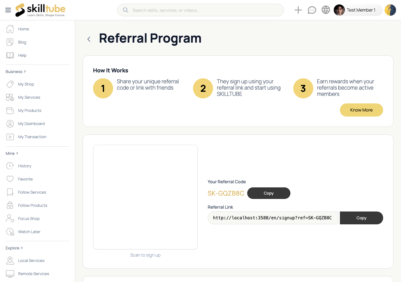
Task: Click 'They sign up using your referral link' text
Action: 249,88
